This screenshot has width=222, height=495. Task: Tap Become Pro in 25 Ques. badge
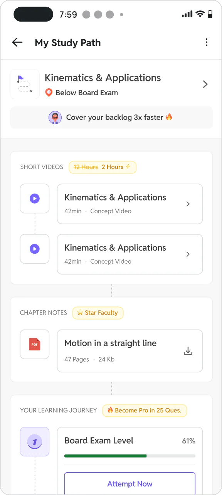click(x=145, y=411)
